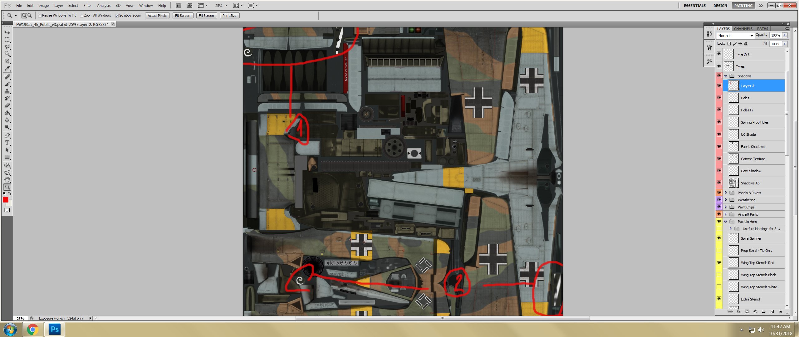
Task: Select the Eyedropper tool
Action: click(7, 68)
